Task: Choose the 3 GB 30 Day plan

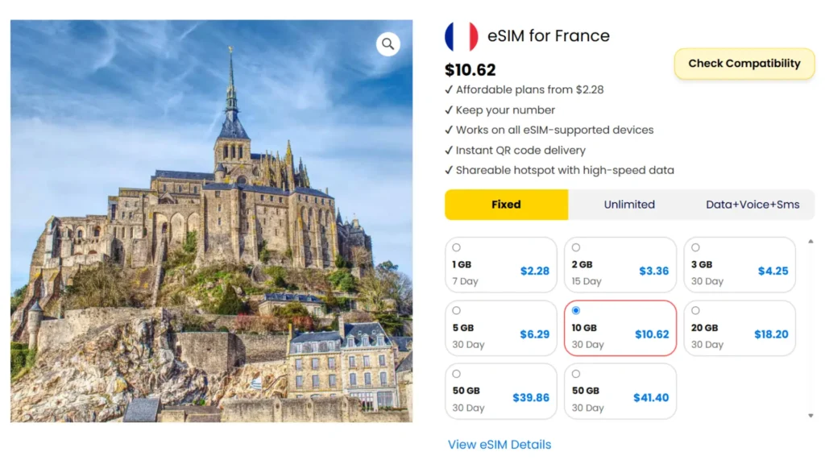Action: [739, 264]
